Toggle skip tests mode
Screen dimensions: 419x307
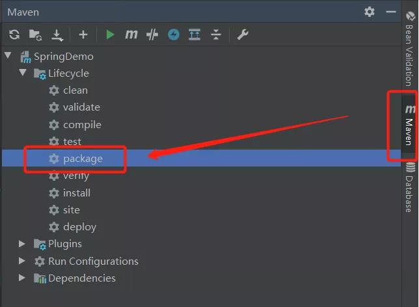click(152, 34)
